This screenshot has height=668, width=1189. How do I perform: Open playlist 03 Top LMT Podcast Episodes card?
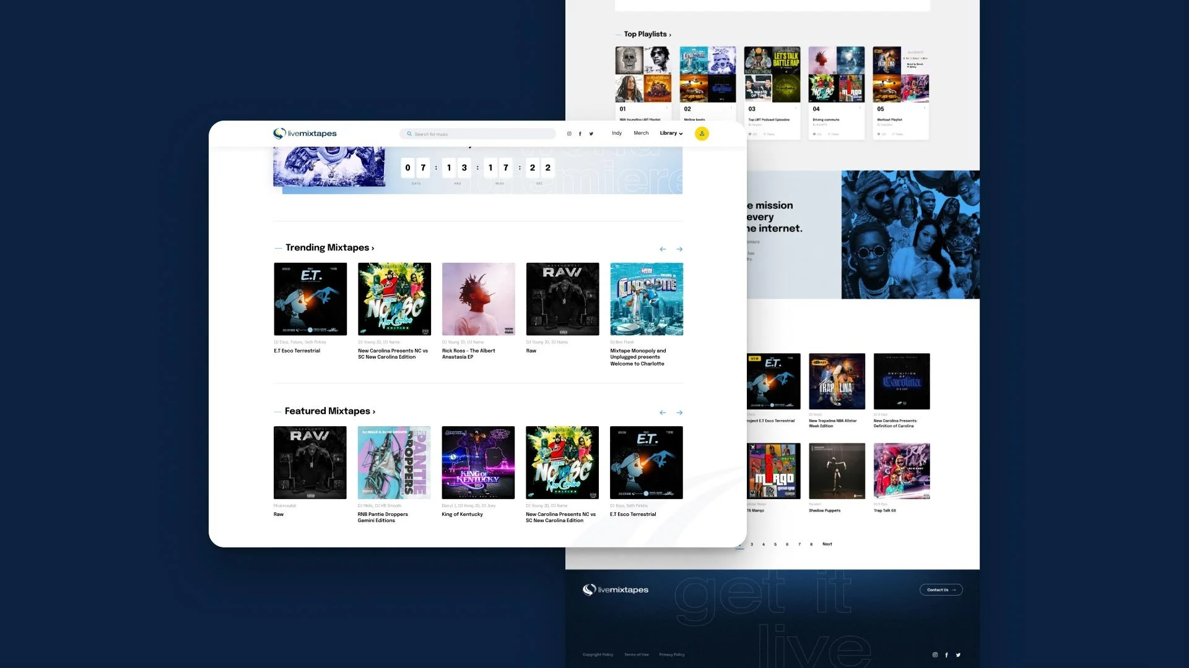772,93
